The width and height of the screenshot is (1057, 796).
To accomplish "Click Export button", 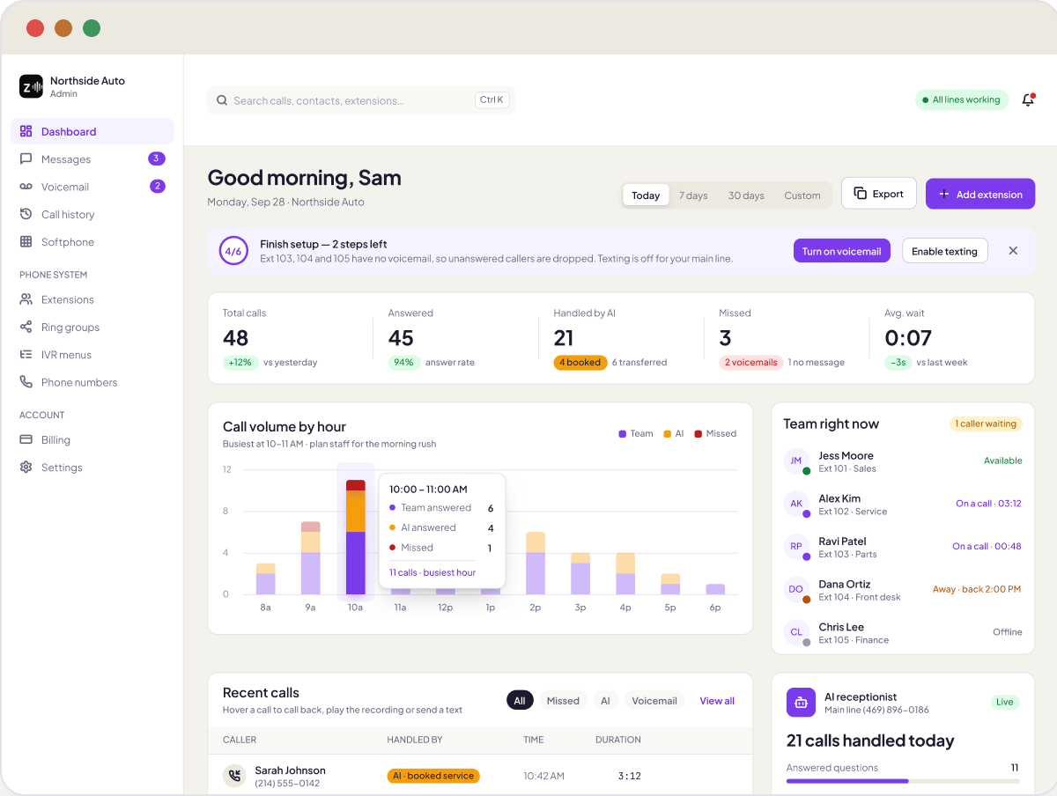I will [879, 194].
